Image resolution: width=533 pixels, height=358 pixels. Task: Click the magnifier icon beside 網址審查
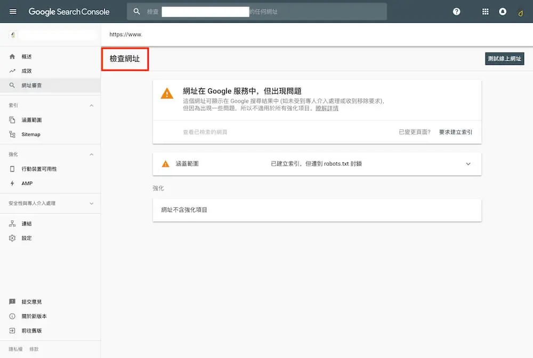tap(12, 85)
